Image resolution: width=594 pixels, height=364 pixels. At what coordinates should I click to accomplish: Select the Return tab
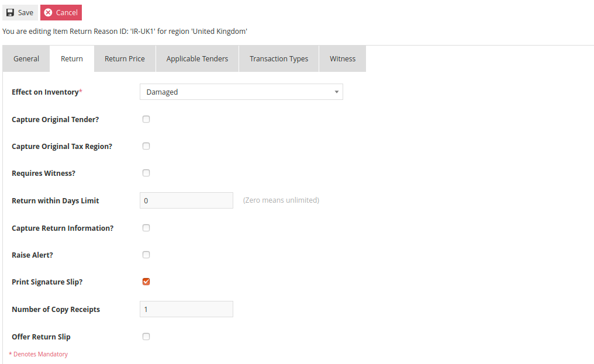click(72, 58)
